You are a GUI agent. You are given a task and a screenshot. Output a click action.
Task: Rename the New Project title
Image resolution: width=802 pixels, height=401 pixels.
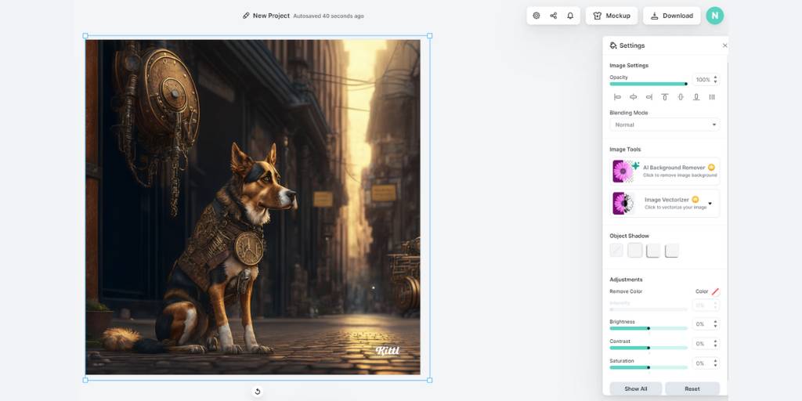271,16
